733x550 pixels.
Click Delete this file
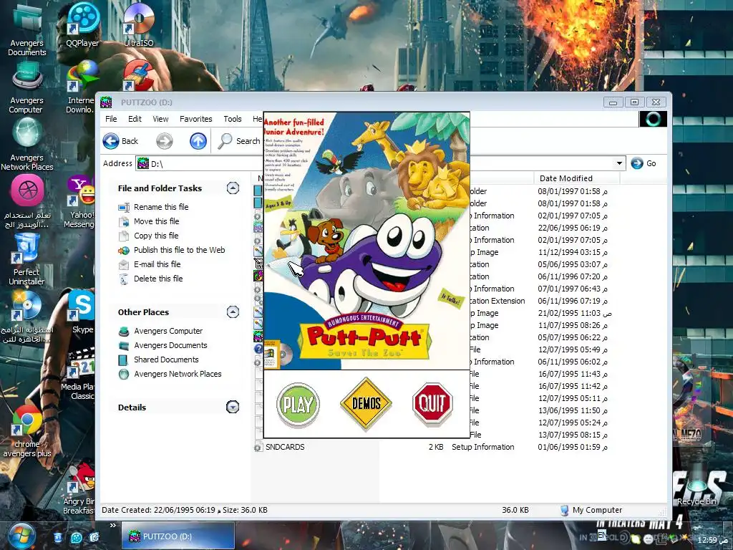coord(158,279)
